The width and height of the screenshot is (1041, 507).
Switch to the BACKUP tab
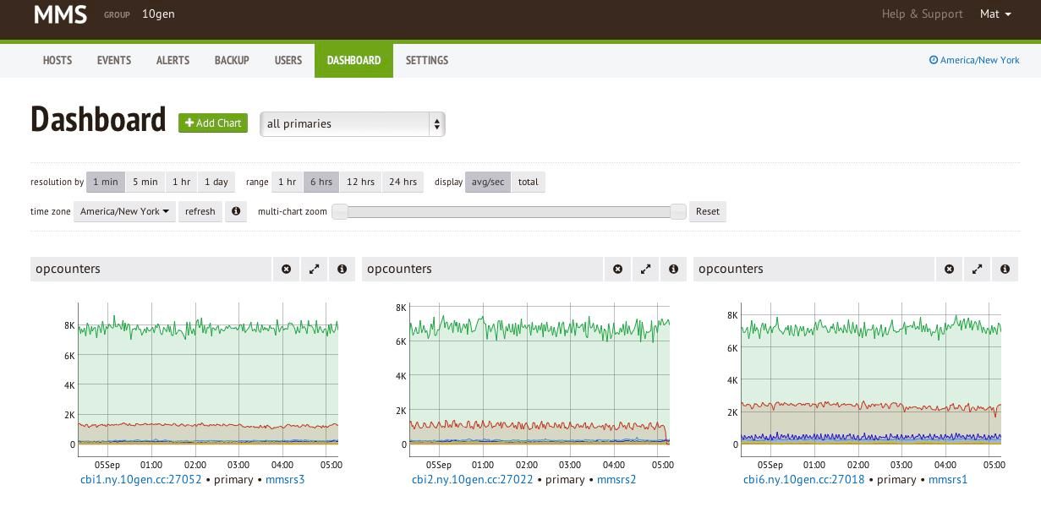point(232,60)
